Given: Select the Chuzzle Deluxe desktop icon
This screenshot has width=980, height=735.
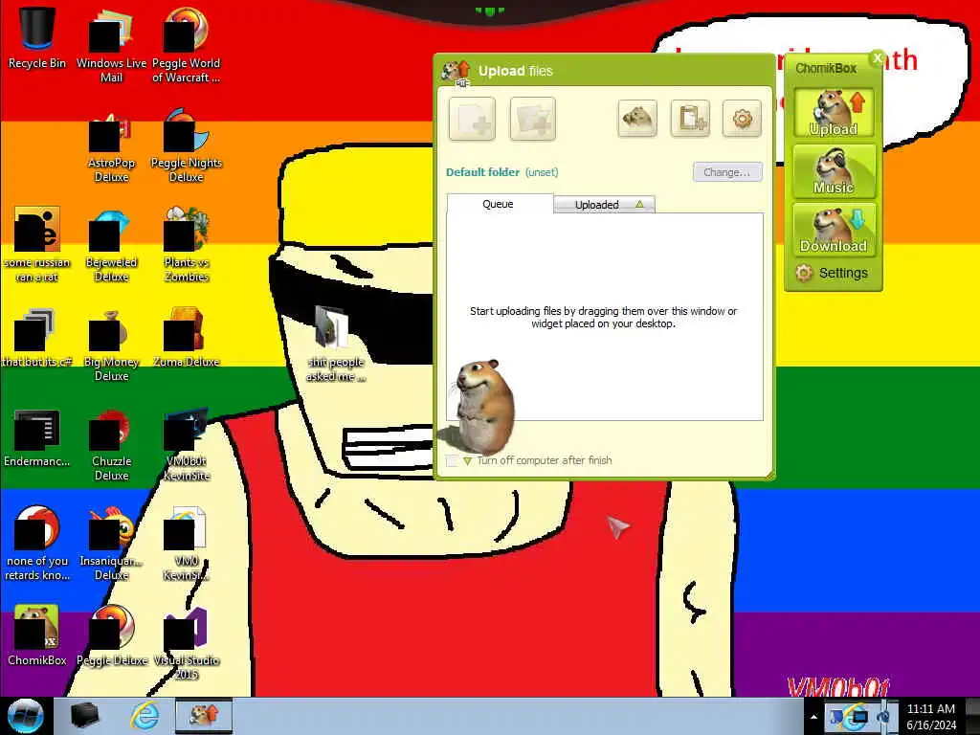Looking at the screenshot, I should pyautogui.click(x=111, y=444).
